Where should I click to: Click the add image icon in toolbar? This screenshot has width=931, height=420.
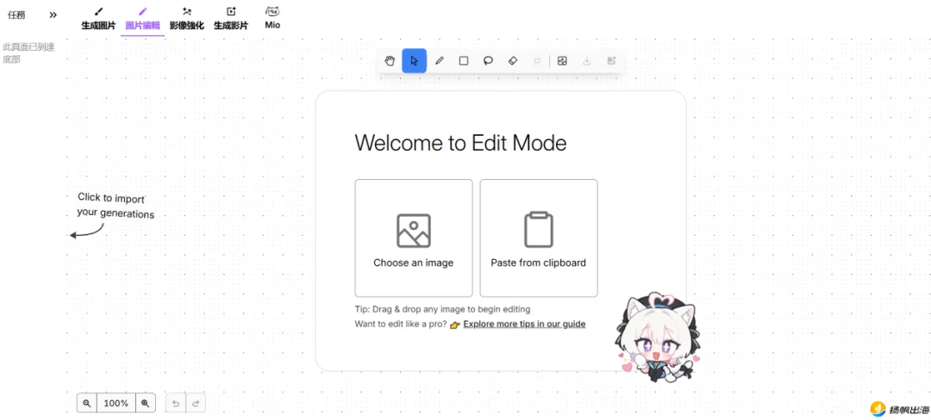[611, 61]
